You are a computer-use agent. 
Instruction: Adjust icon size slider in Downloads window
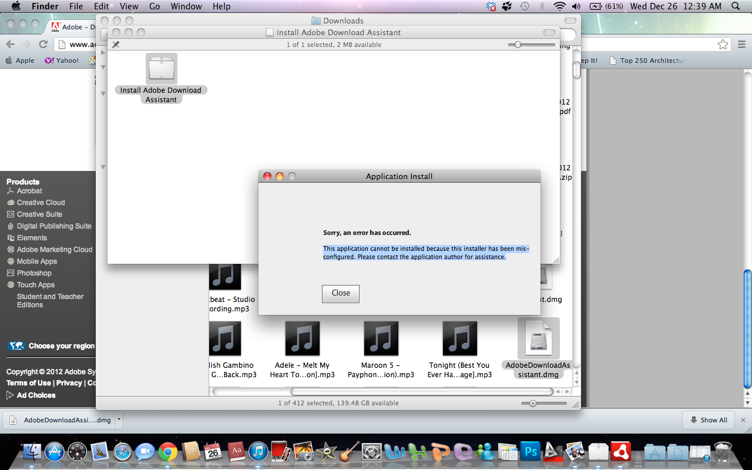(x=544, y=404)
